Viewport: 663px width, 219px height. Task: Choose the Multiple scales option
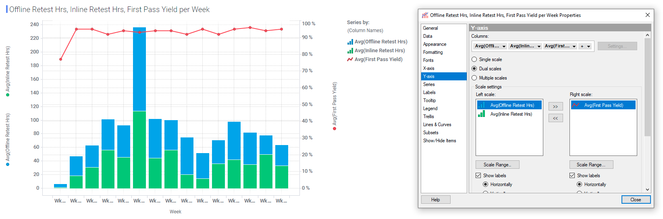[474, 78]
